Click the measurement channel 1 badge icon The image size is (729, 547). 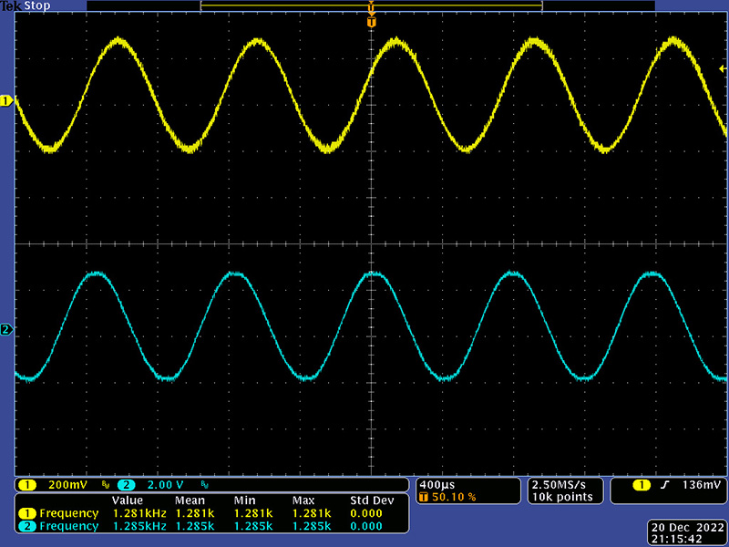[27, 513]
